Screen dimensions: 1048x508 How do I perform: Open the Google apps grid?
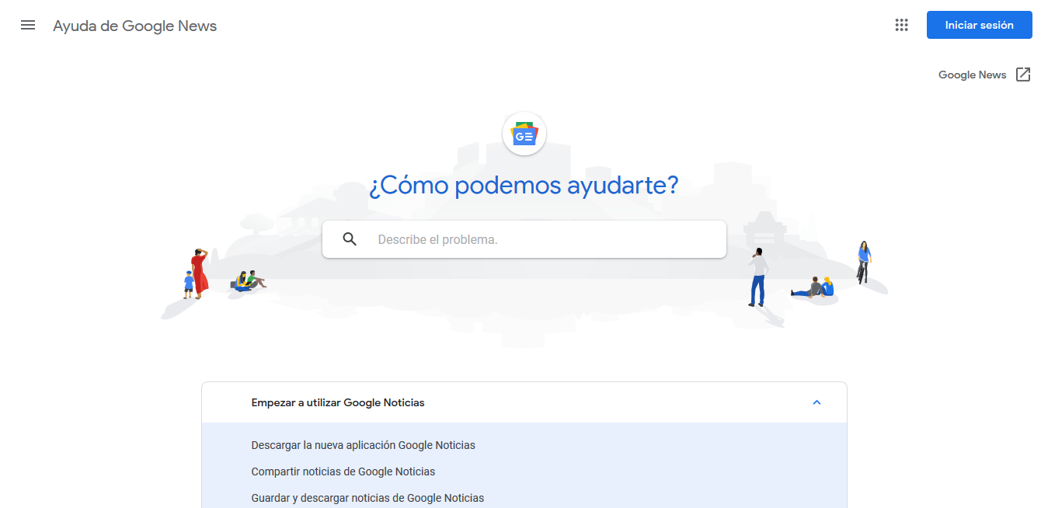coord(901,25)
